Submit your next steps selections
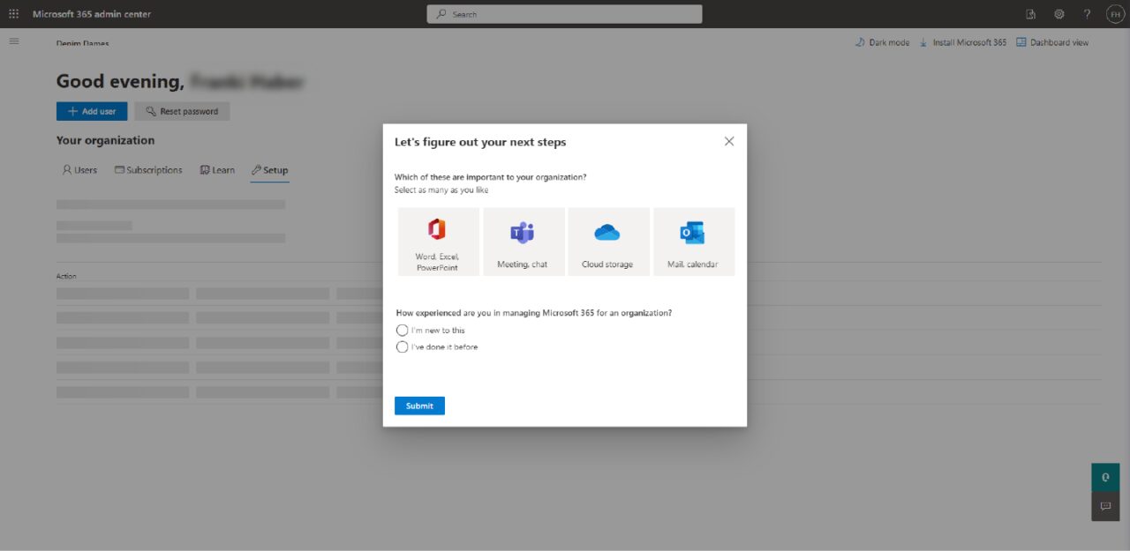1130x551 pixels. 418,406
